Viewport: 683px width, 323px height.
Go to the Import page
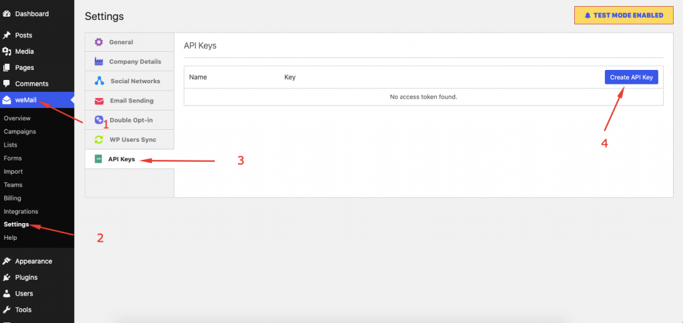tap(13, 172)
